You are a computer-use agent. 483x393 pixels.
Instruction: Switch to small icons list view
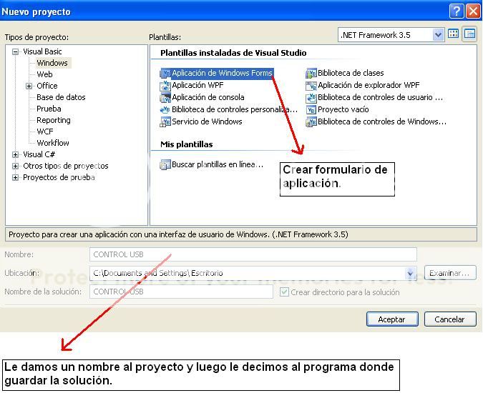coord(469,34)
